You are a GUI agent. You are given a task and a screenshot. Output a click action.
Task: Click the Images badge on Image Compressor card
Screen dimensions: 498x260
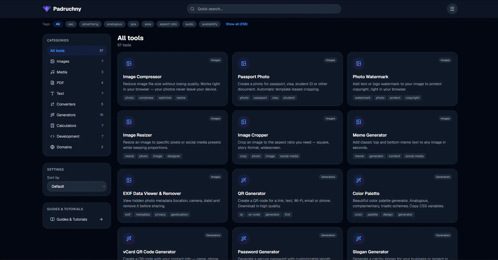pyautogui.click(x=216, y=60)
